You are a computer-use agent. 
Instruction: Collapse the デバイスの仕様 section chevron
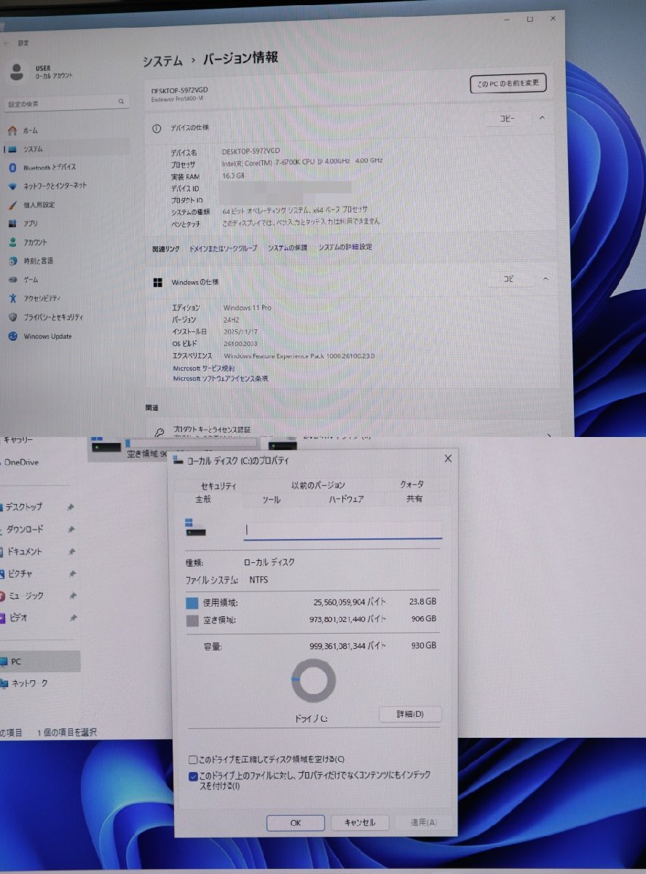pyautogui.click(x=542, y=118)
